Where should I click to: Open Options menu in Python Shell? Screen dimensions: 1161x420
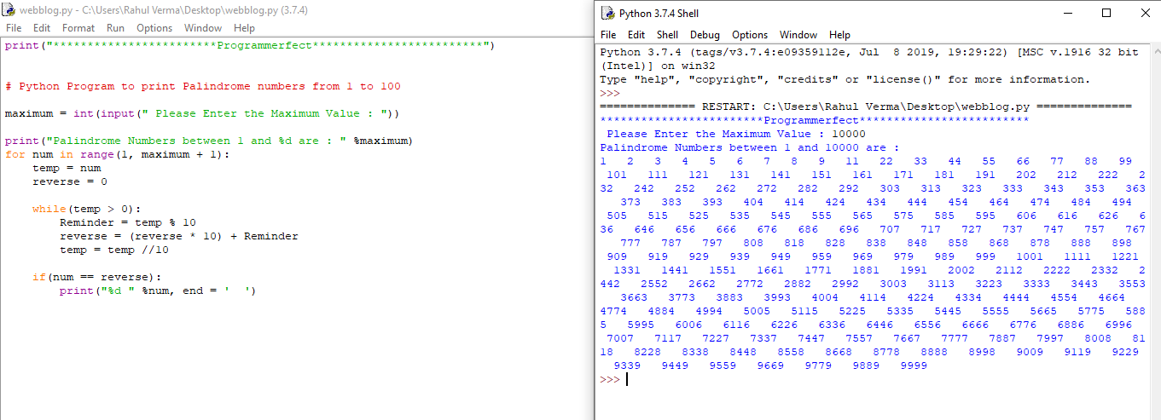(x=750, y=35)
